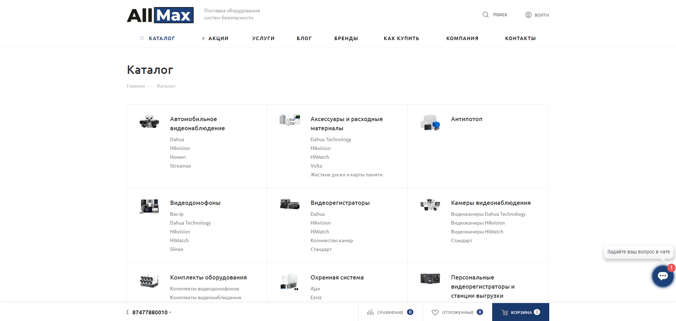The height and width of the screenshot is (321, 676).
Task: Click the AllMax logo
Action: tap(160, 15)
